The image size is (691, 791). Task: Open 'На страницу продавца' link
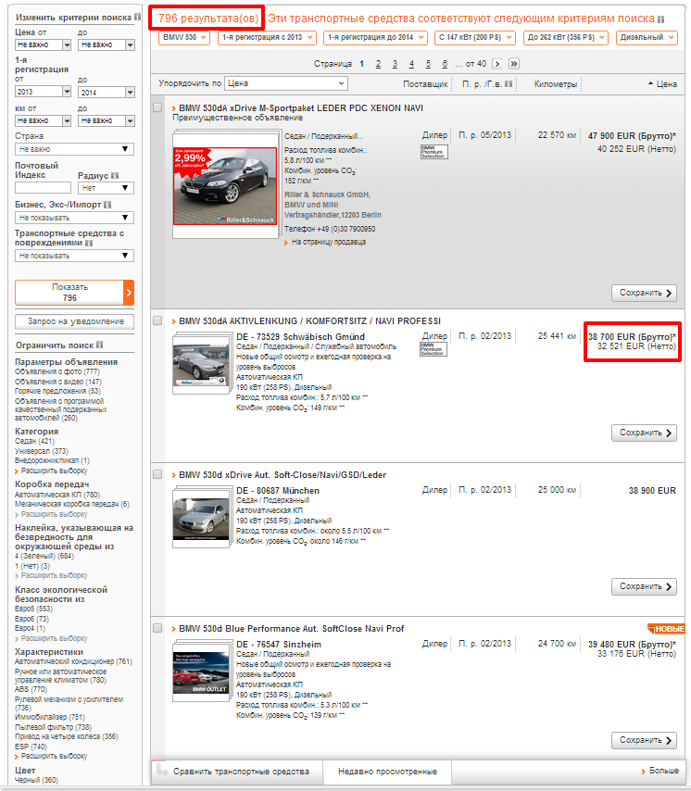click(x=329, y=242)
